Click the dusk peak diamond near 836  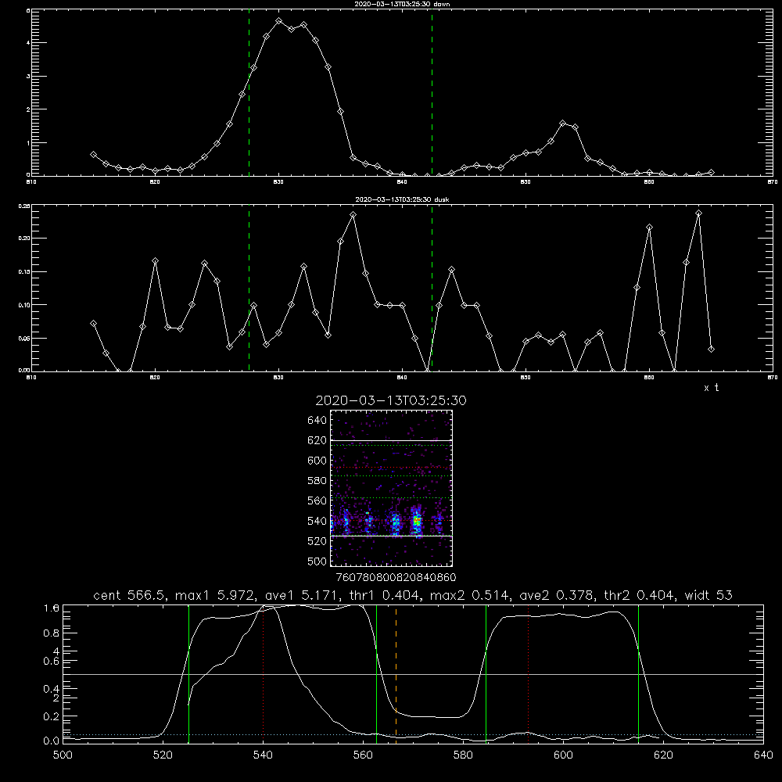pos(353,215)
